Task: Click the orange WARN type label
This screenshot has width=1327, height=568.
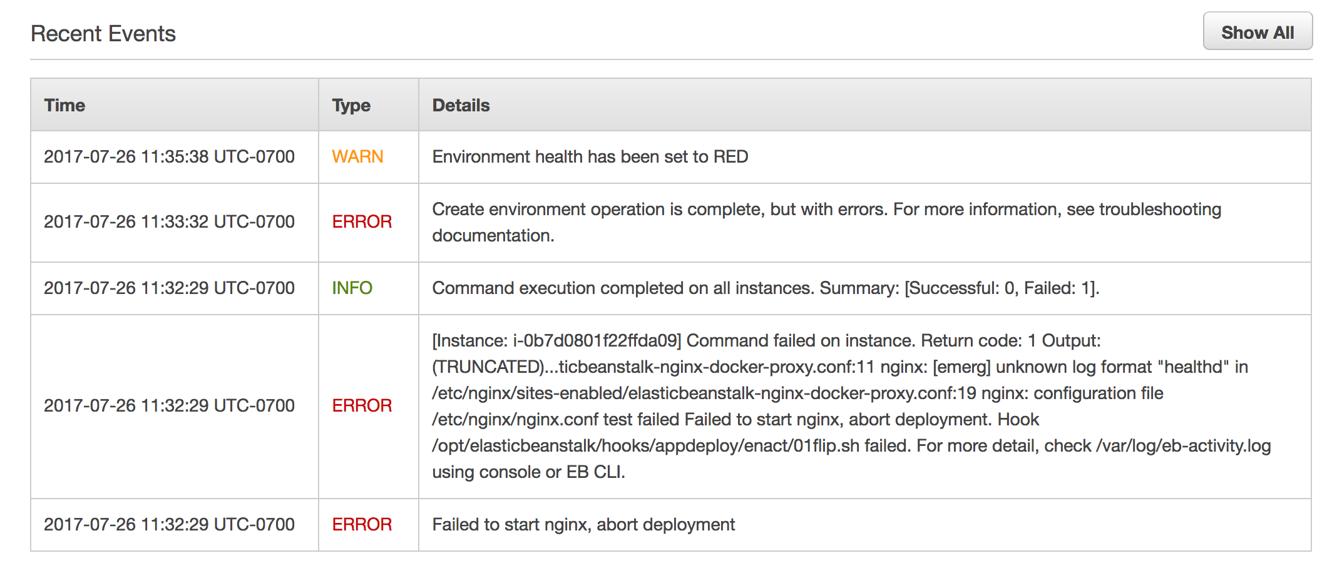Action: point(357,156)
